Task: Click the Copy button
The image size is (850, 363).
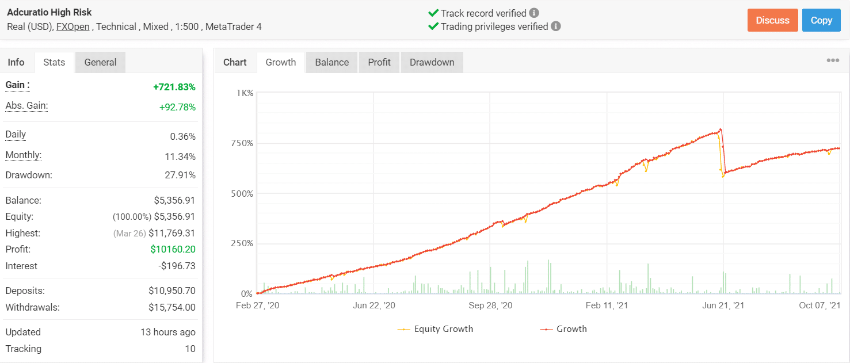Action: 821,20
